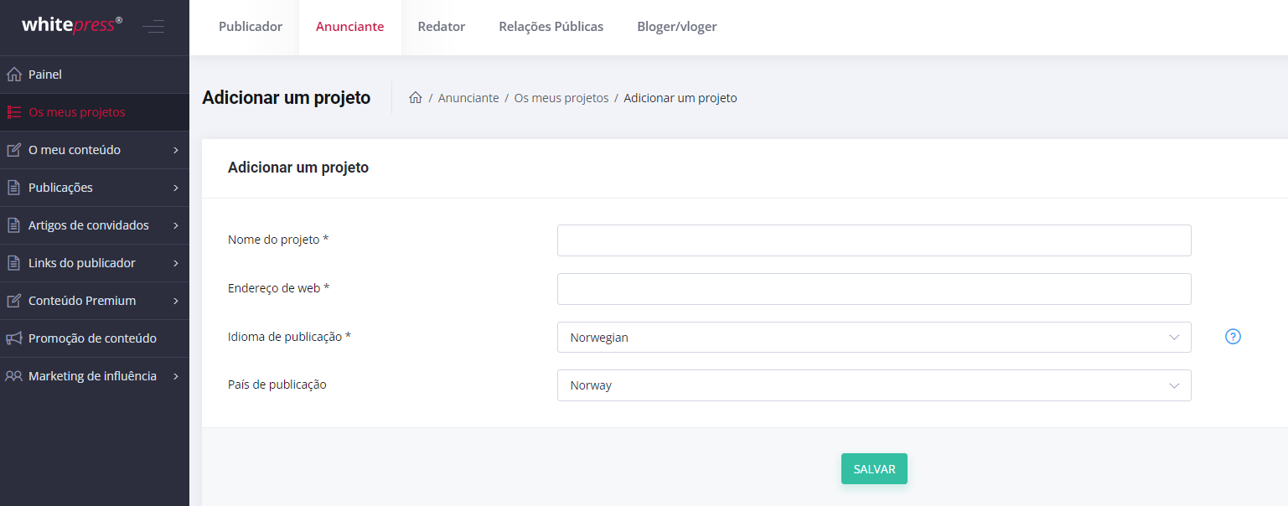Expand Conteúdo Premium submenu chevron

click(x=176, y=301)
